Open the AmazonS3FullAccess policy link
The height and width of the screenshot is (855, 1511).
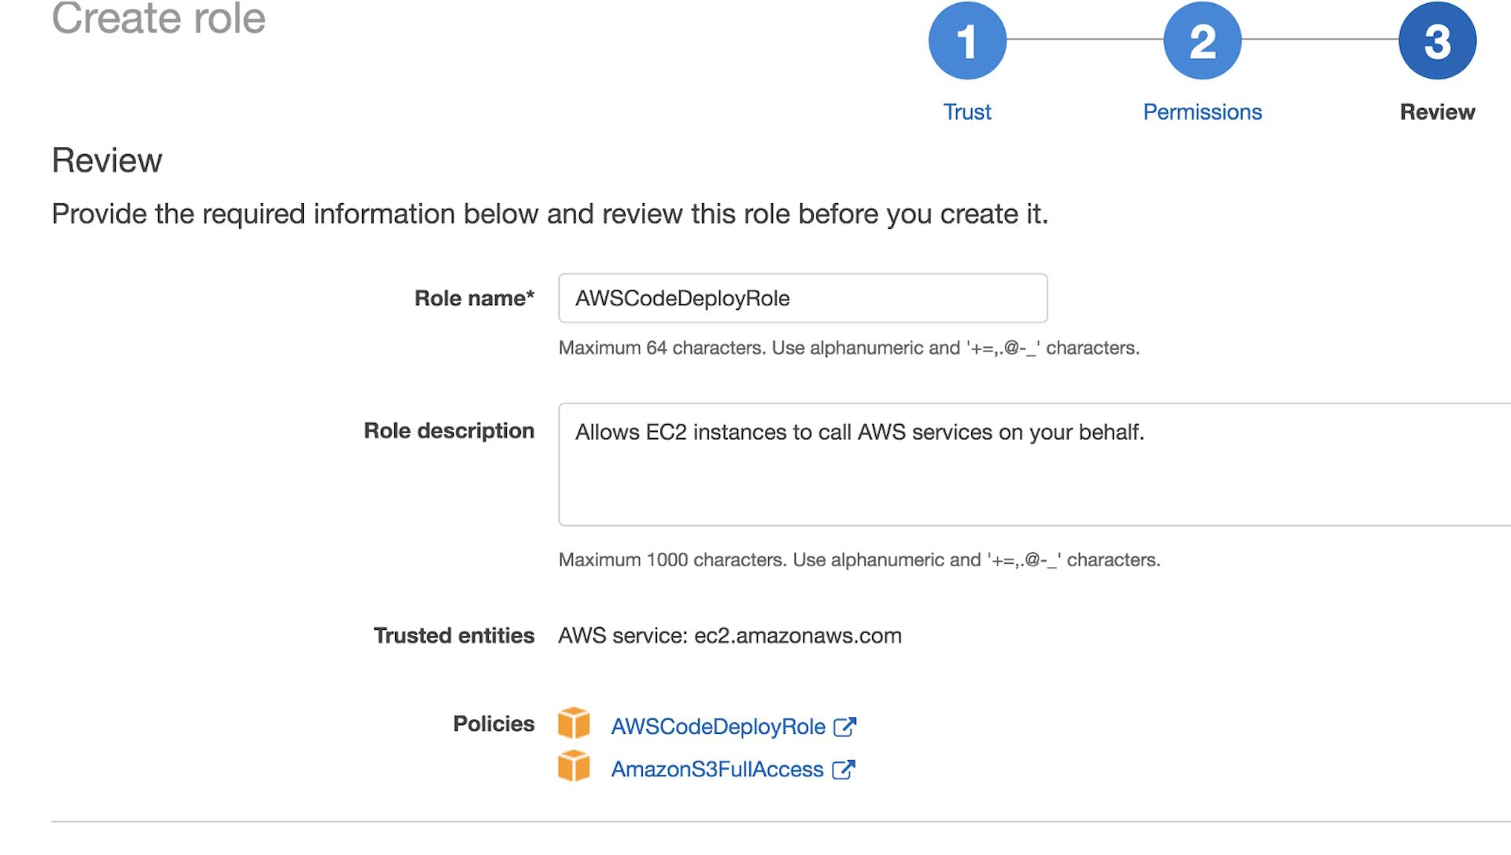pyautogui.click(x=717, y=769)
